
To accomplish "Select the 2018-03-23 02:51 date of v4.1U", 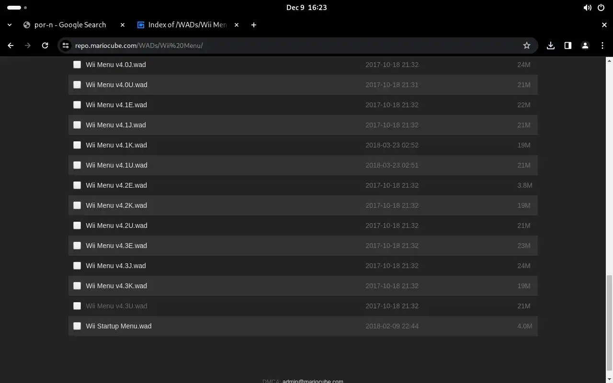I will pos(392,165).
